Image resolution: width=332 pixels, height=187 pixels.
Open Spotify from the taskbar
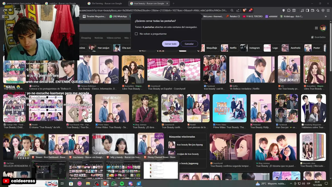(x=122, y=184)
